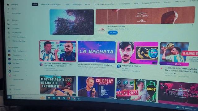The height and width of the screenshot is (111, 198).
Task: Open La Bachata Manuel Turizo video title
Action: pos(95,65)
